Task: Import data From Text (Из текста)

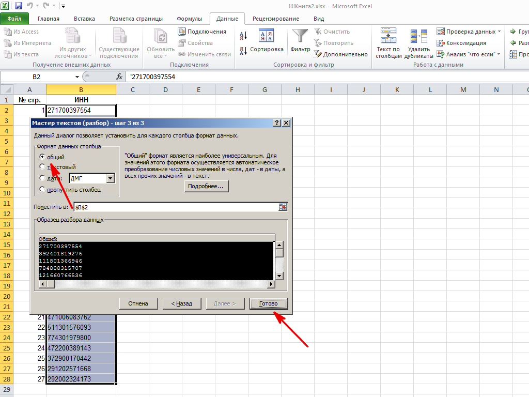Action: (22, 54)
